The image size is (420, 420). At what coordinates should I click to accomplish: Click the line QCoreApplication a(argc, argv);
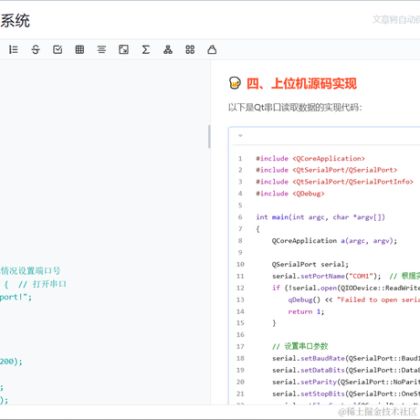point(334,241)
